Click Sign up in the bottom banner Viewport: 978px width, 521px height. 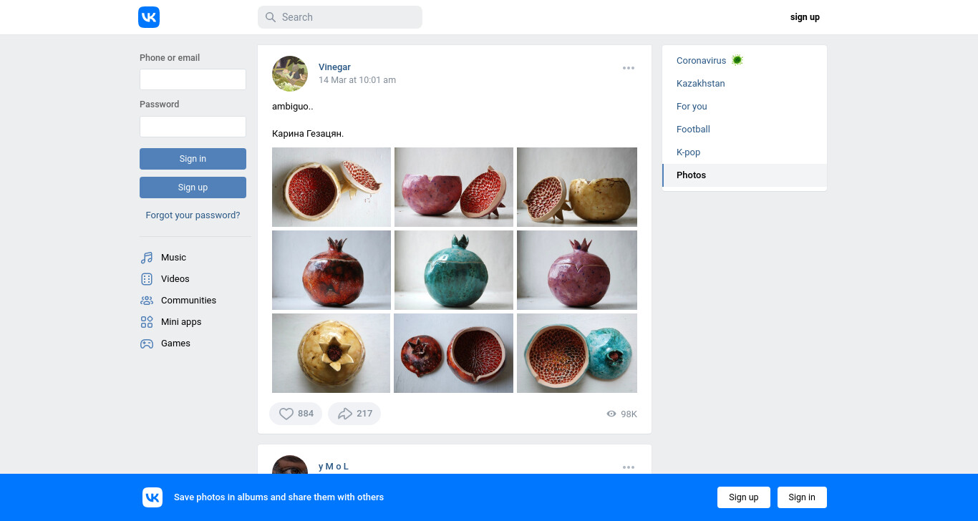(744, 497)
